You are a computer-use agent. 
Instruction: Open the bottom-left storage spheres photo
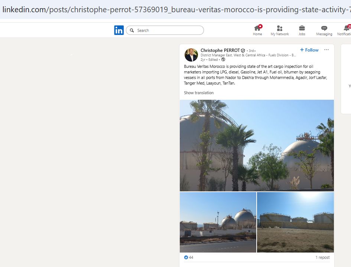point(218,222)
